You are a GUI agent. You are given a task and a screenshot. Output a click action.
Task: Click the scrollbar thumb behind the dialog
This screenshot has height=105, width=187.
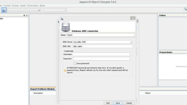(138, 21)
